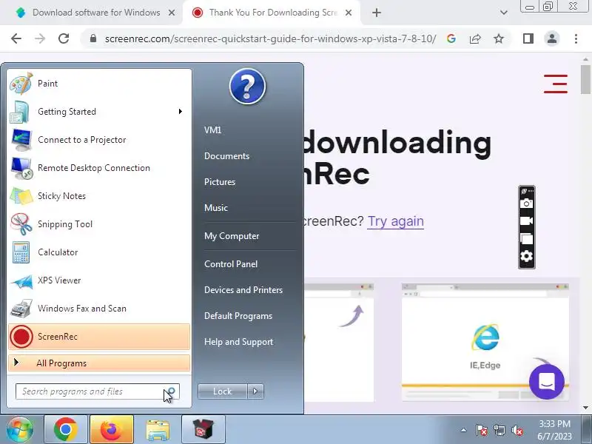This screenshot has width=592, height=444.
Task: Click the user account help picture
Action: [x=247, y=87]
